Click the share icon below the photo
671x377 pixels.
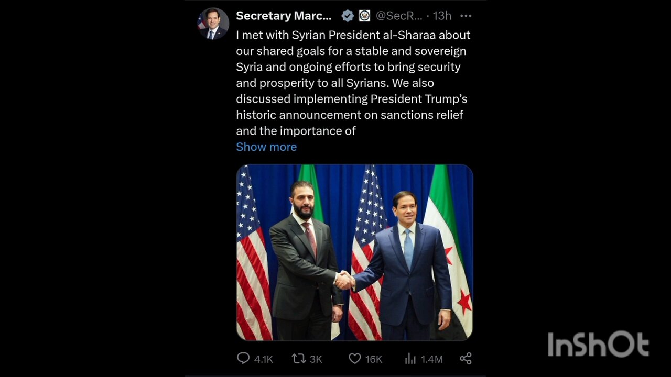tap(466, 358)
